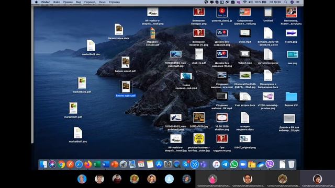The image size is (335, 188).
Task: Open Finder from the Dock
Action: [x=43, y=164]
